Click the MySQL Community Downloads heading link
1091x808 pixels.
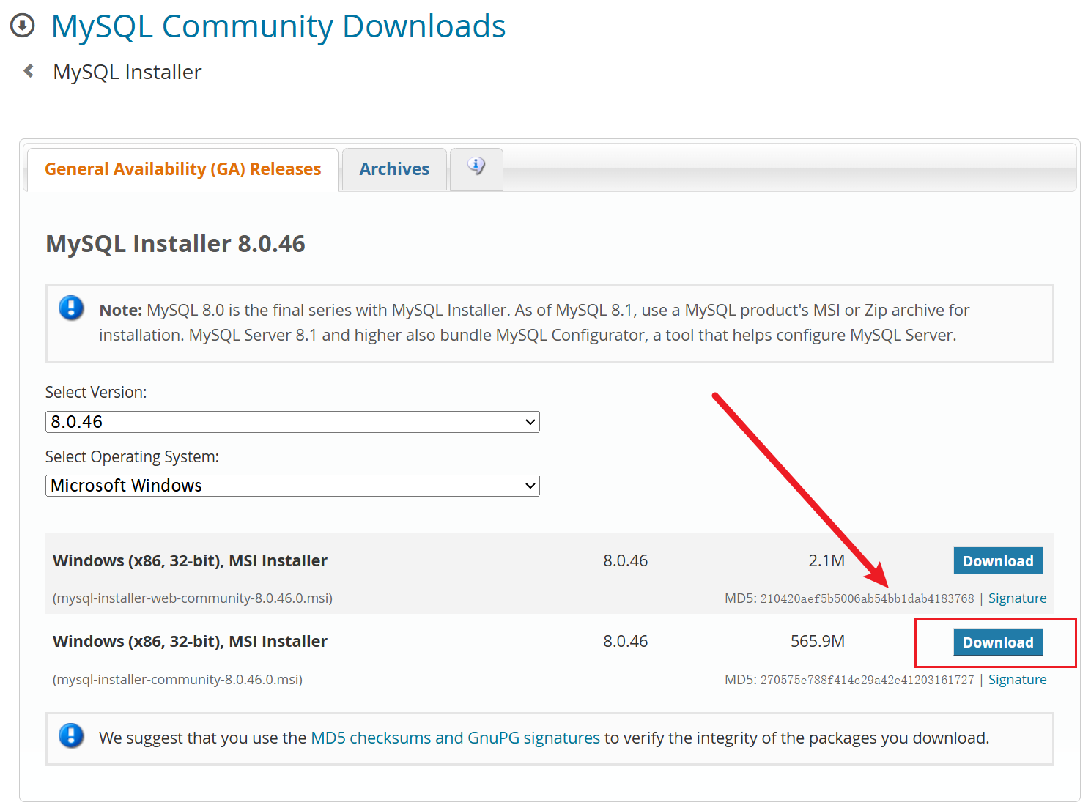(x=278, y=26)
